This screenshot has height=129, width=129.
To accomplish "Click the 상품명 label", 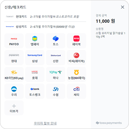I will pos(100,29).
